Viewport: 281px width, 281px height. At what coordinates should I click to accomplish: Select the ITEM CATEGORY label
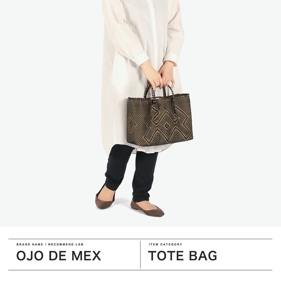pos(165,244)
